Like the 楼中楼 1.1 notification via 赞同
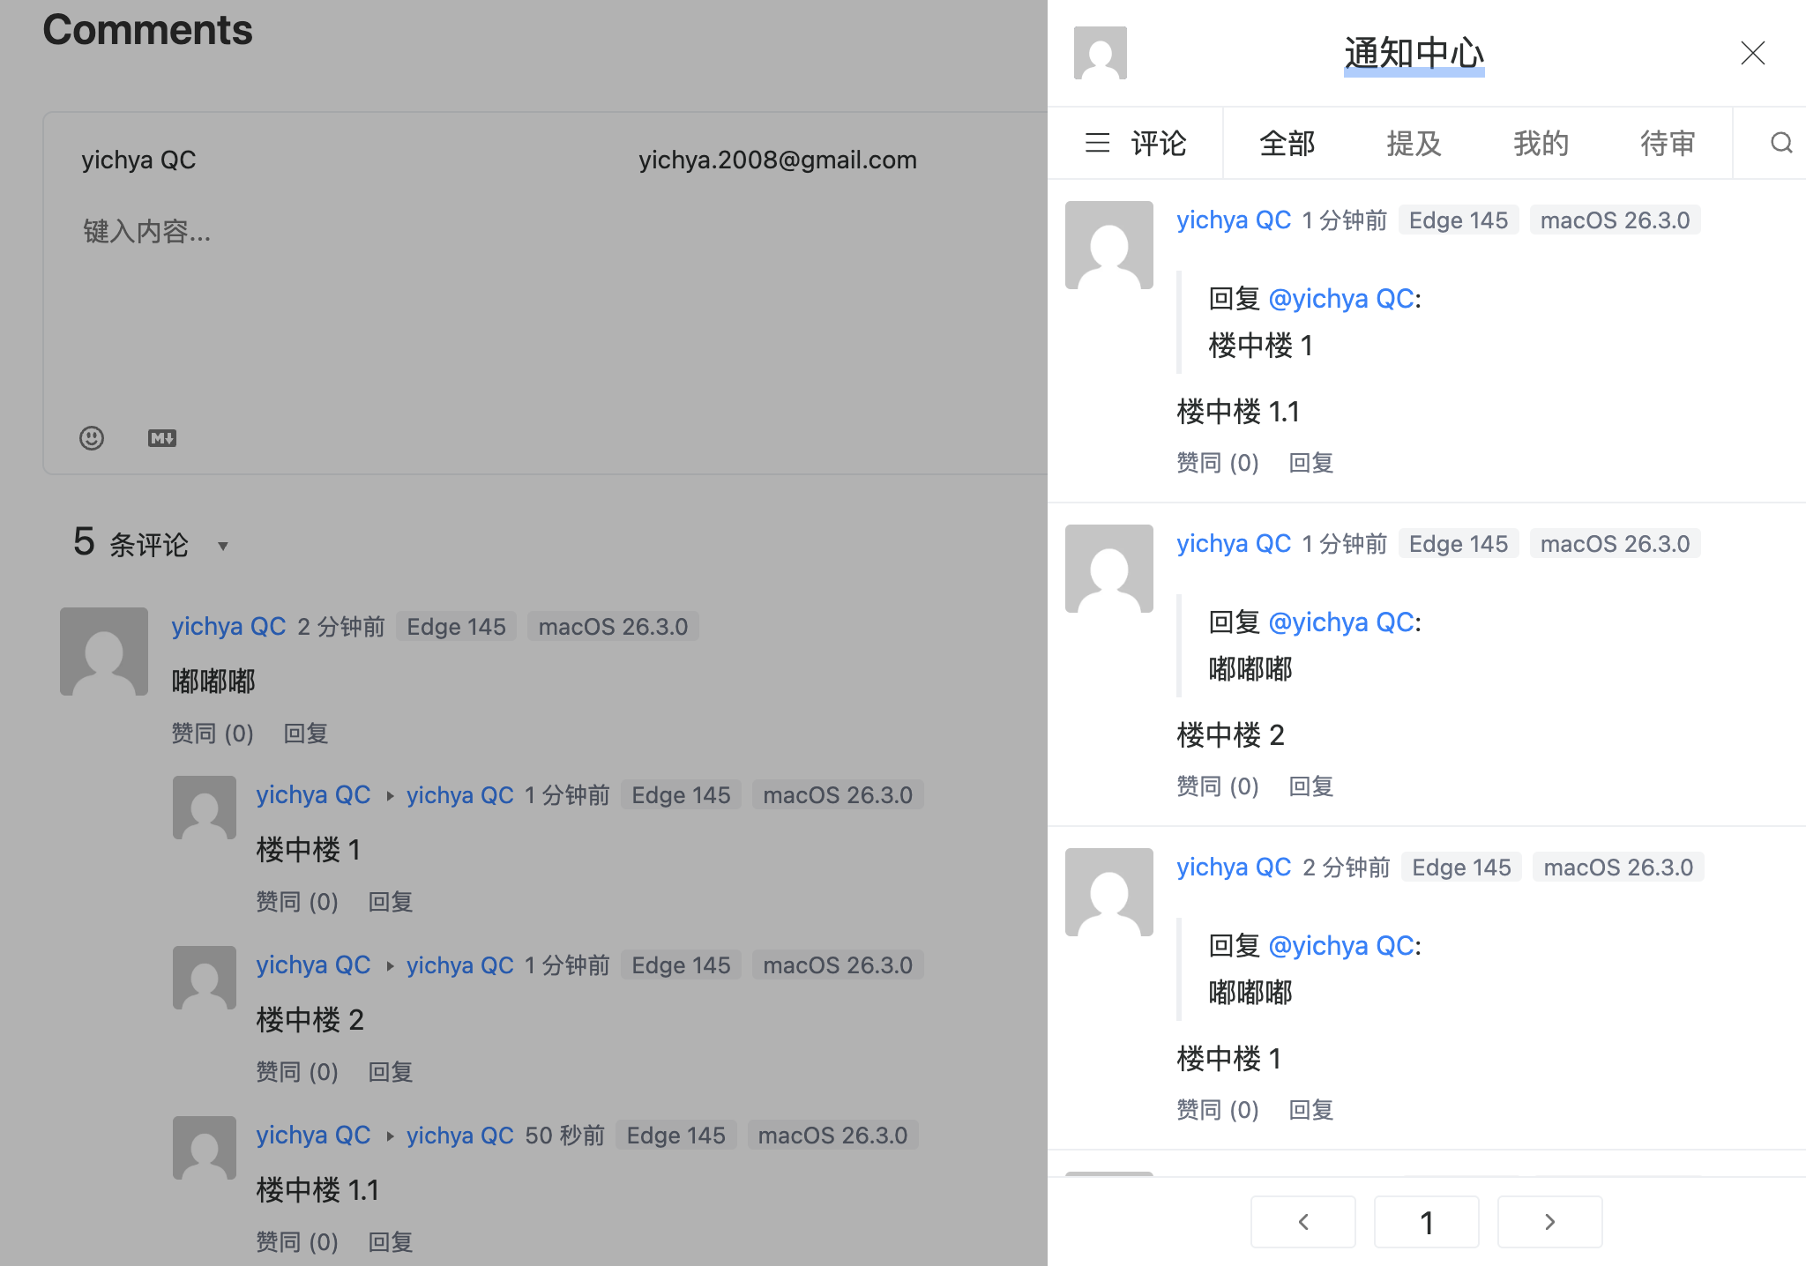Screen dimensions: 1806x1266 pyautogui.click(x=1218, y=463)
